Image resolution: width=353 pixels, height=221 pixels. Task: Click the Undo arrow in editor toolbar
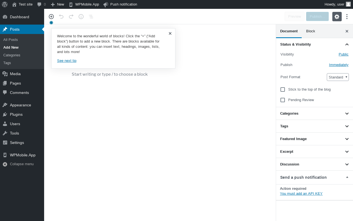pos(61,17)
